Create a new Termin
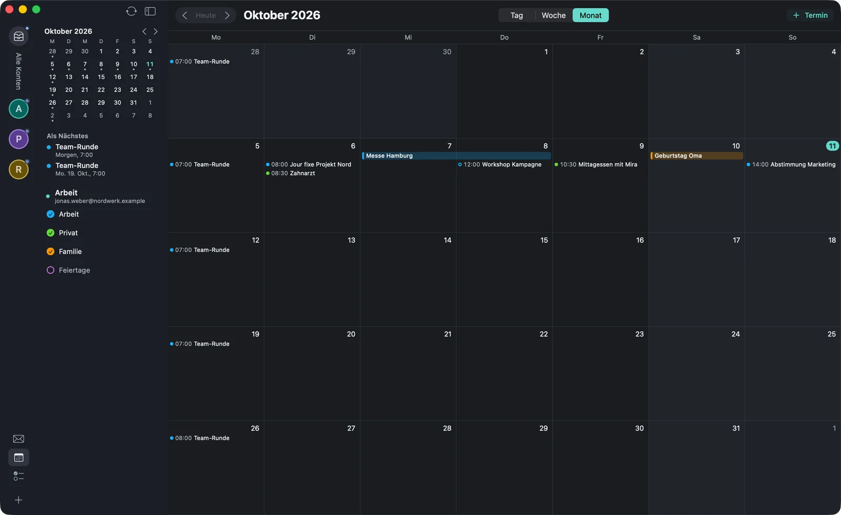Screen dimensions: 841x515 tap(810, 15)
